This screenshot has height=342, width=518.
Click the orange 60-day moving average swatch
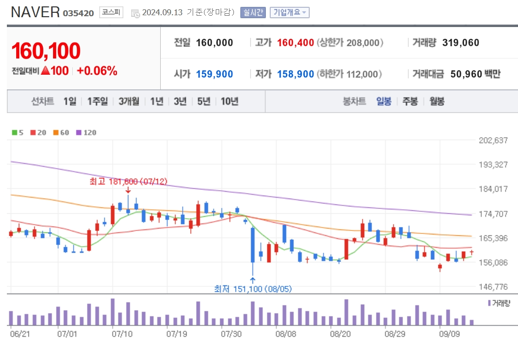click(x=56, y=133)
